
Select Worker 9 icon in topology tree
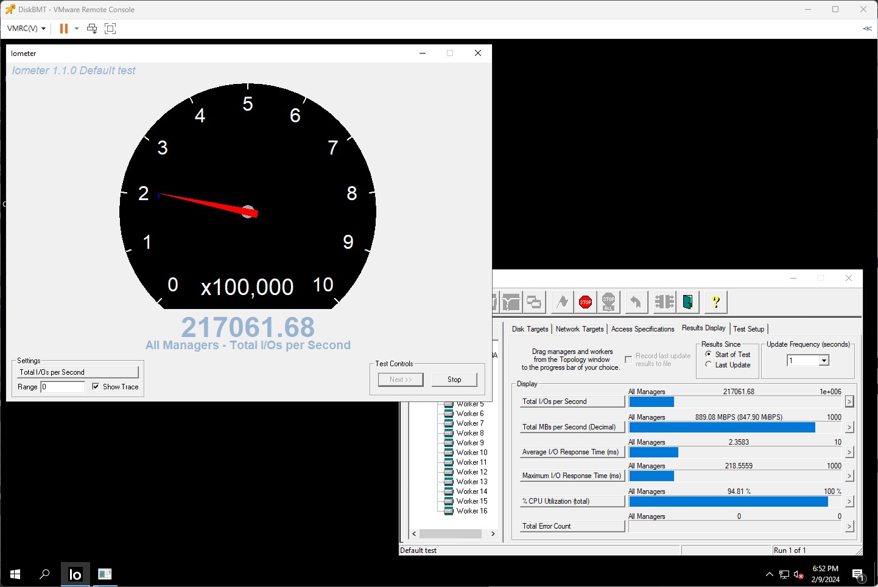(449, 443)
